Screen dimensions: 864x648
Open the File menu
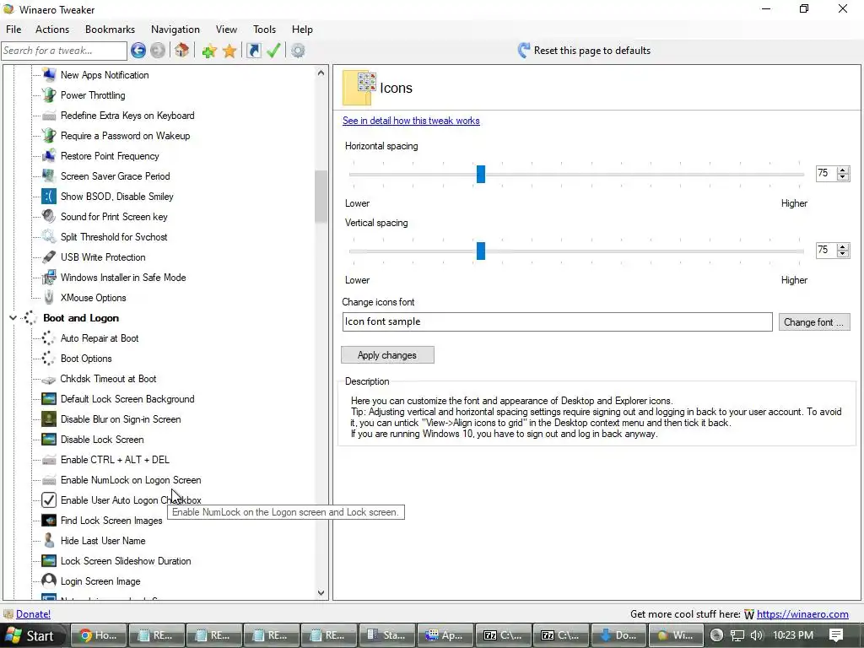13,30
